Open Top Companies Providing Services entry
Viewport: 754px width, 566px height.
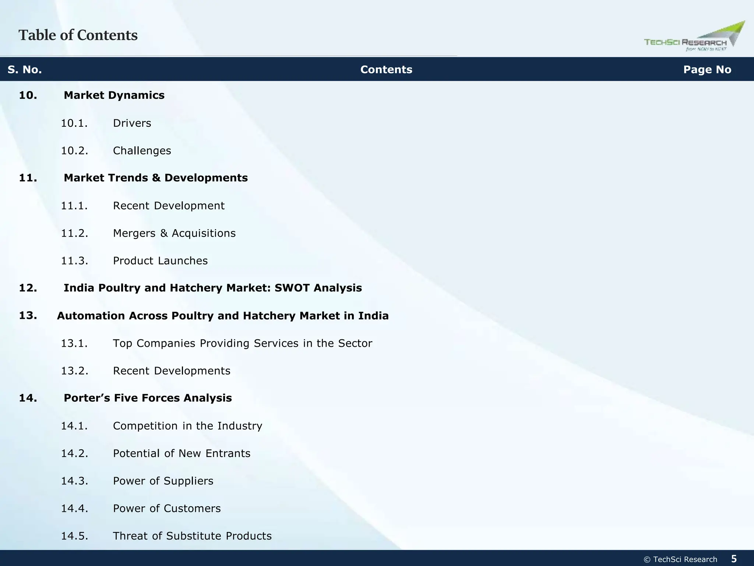coord(242,343)
